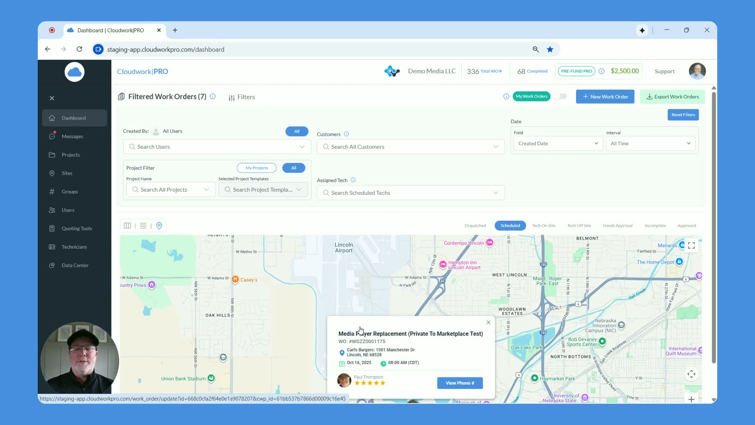Select My Projects filter toggle
Screen dimensions: 755x425
pyautogui.click(x=257, y=168)
